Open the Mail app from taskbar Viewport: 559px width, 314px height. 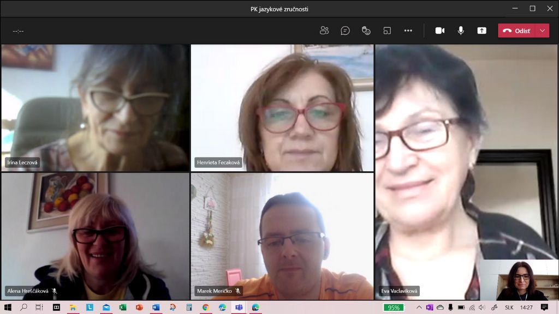[x=106, y=307]
